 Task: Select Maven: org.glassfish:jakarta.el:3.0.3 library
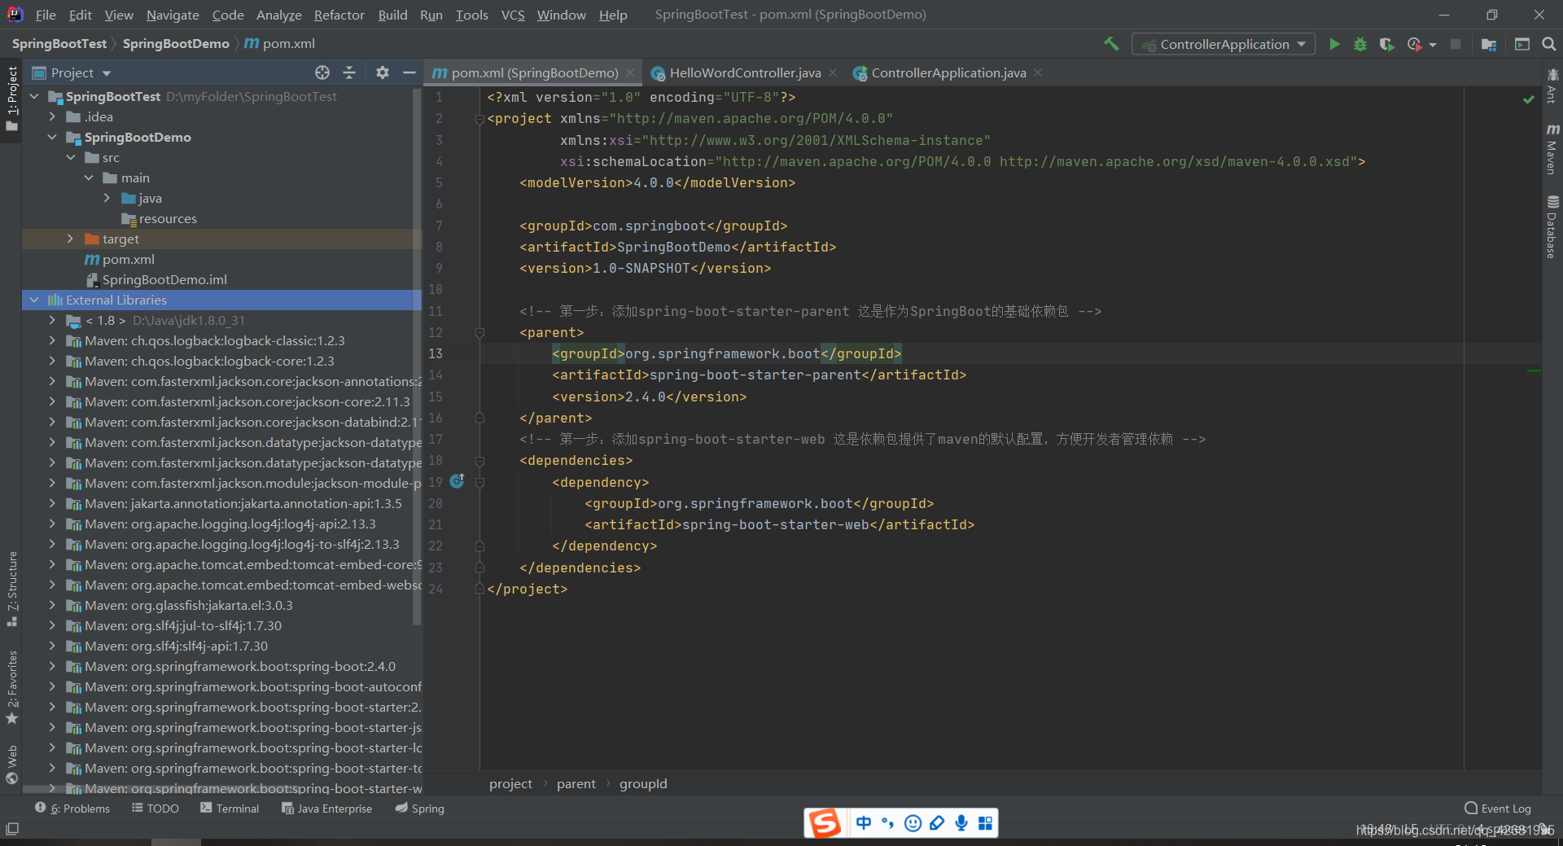pyautogui.click(x=189, y=605)
